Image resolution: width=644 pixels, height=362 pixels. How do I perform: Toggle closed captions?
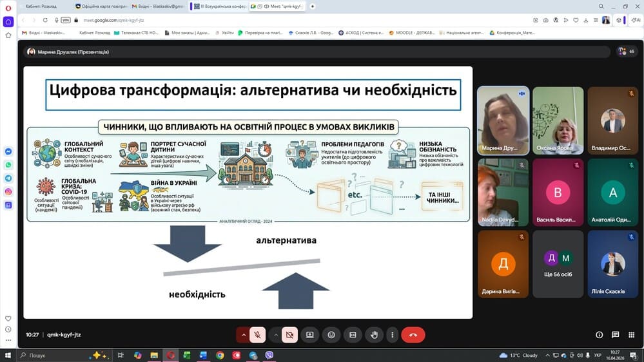click(x=353, y=335)
